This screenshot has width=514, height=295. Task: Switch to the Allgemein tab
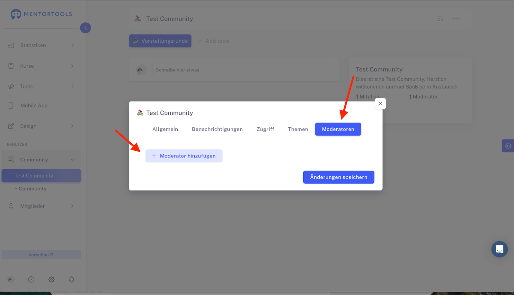click(x=165, y=129)
